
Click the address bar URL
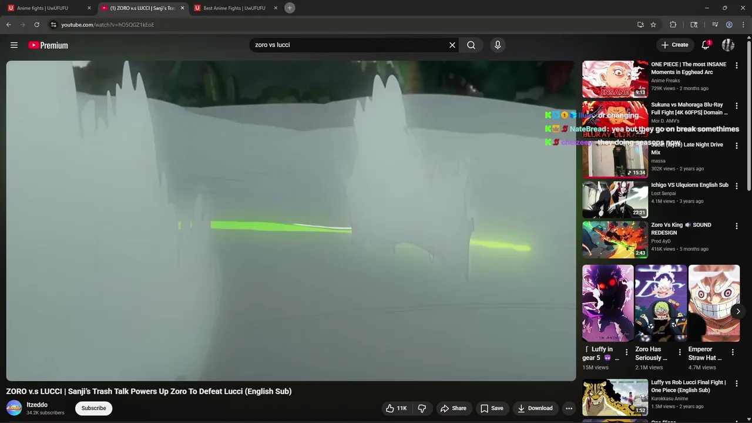pyautogui.click(x=108, y=25)
